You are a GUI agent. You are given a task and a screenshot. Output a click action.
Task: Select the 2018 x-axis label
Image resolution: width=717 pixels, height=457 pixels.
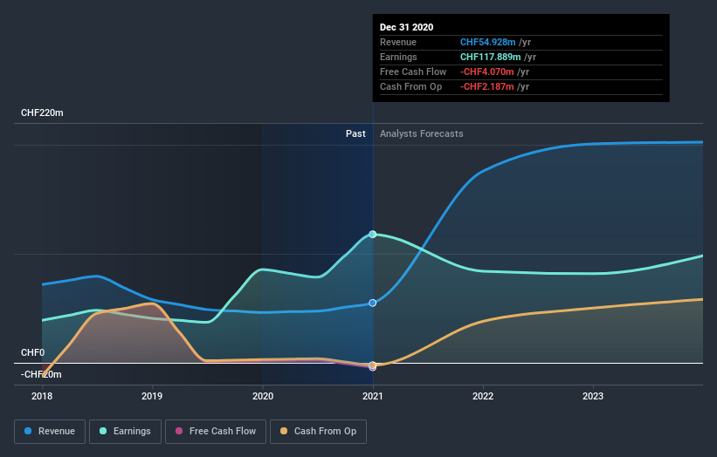pos(42,396)
